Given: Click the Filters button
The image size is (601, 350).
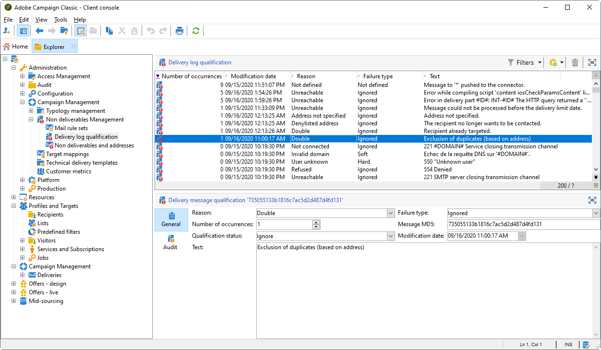Looking at the screenshot, I should pyautogui.click(x=524, y=62).
